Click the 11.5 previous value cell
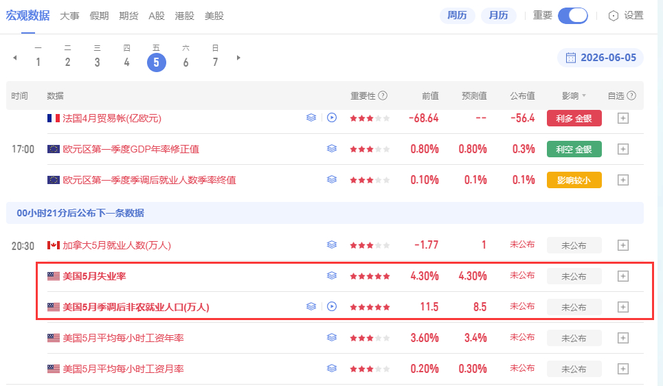The height and width of the screenshot is (386, 663). pyautogui.click(x=429, y=307)
